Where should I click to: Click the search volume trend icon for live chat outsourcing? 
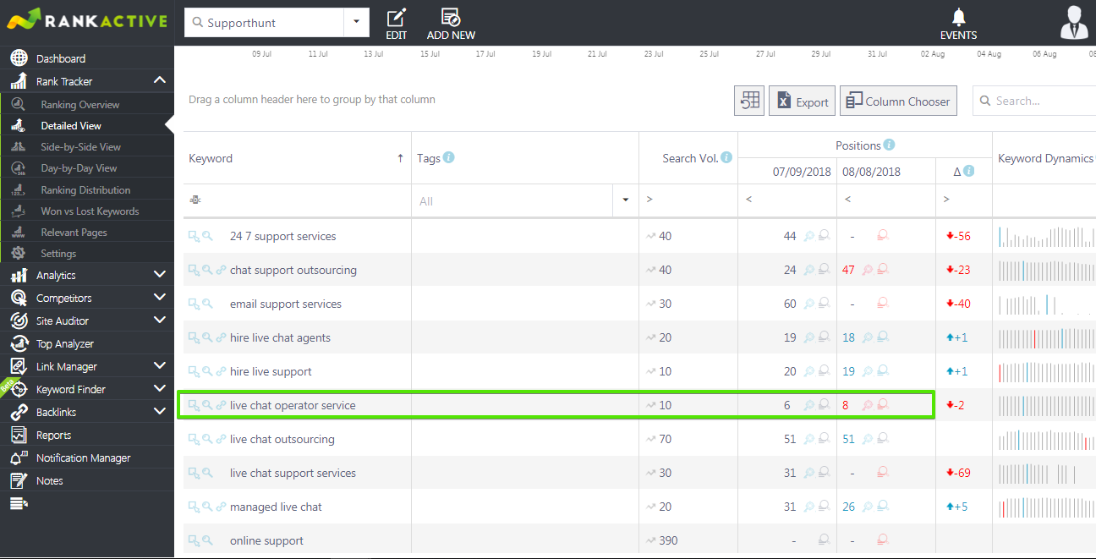650,439
